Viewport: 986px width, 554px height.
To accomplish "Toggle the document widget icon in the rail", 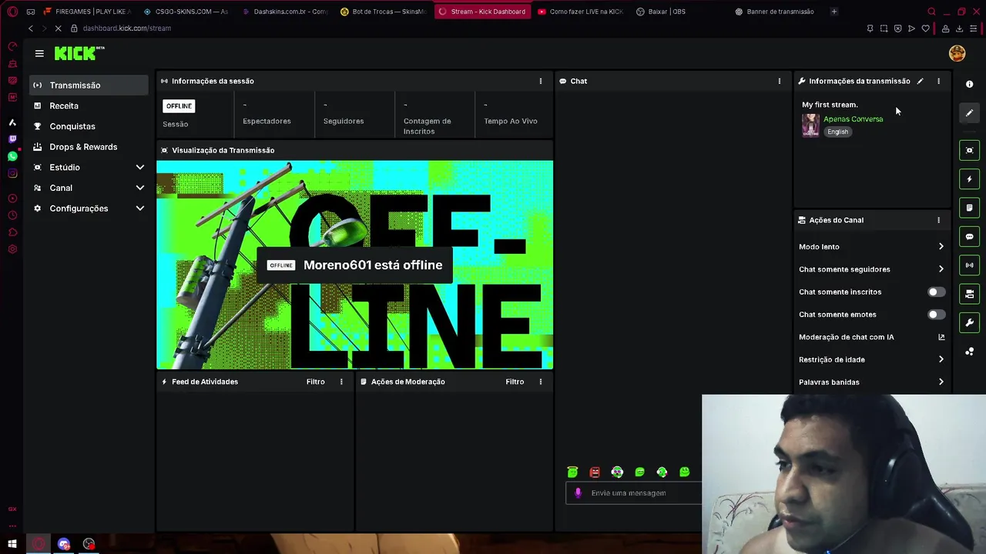I will pyautogui.click(x=969, y=208).
